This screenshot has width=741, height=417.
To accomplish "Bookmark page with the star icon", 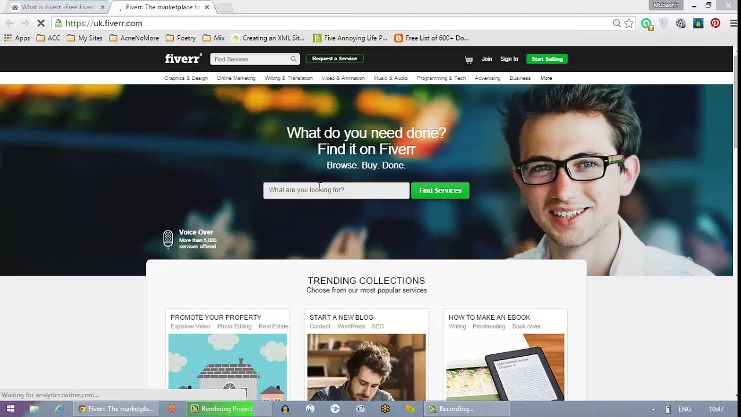I will [629, 23].
